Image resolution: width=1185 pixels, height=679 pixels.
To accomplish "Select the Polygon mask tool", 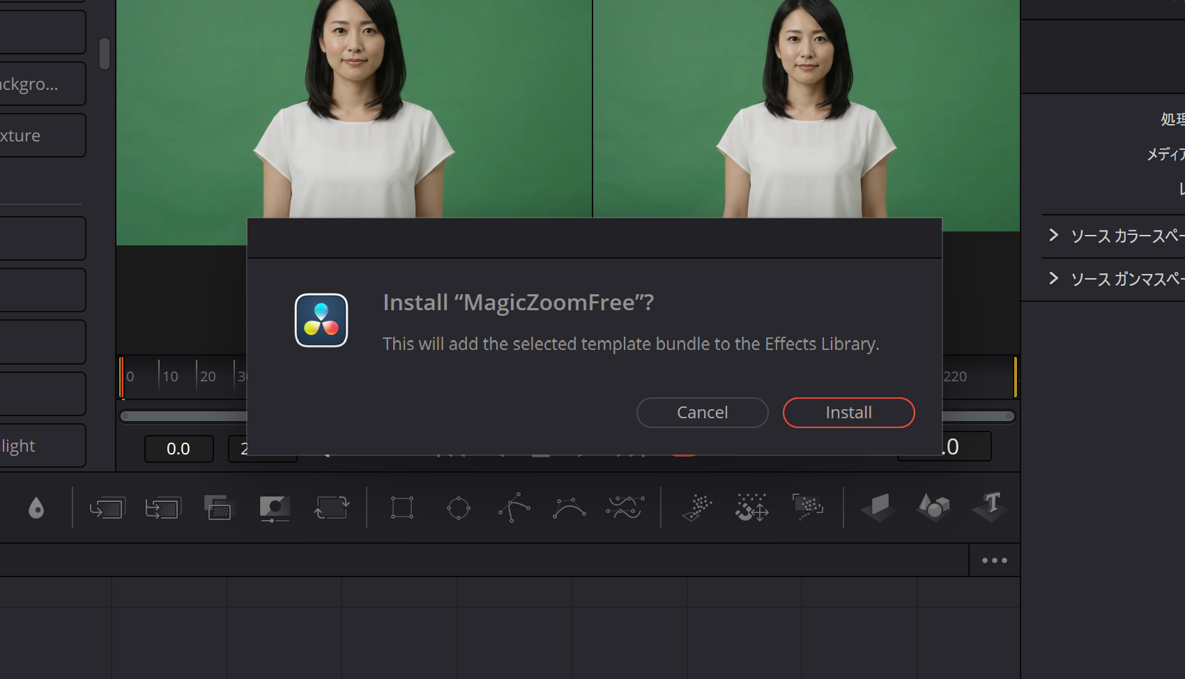I will coord(514,508).
